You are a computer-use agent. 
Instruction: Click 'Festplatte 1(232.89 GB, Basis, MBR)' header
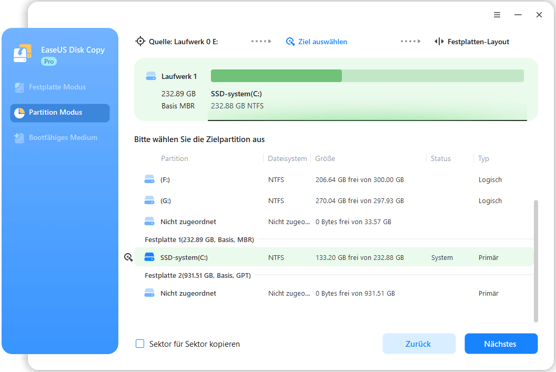(199, 240)
